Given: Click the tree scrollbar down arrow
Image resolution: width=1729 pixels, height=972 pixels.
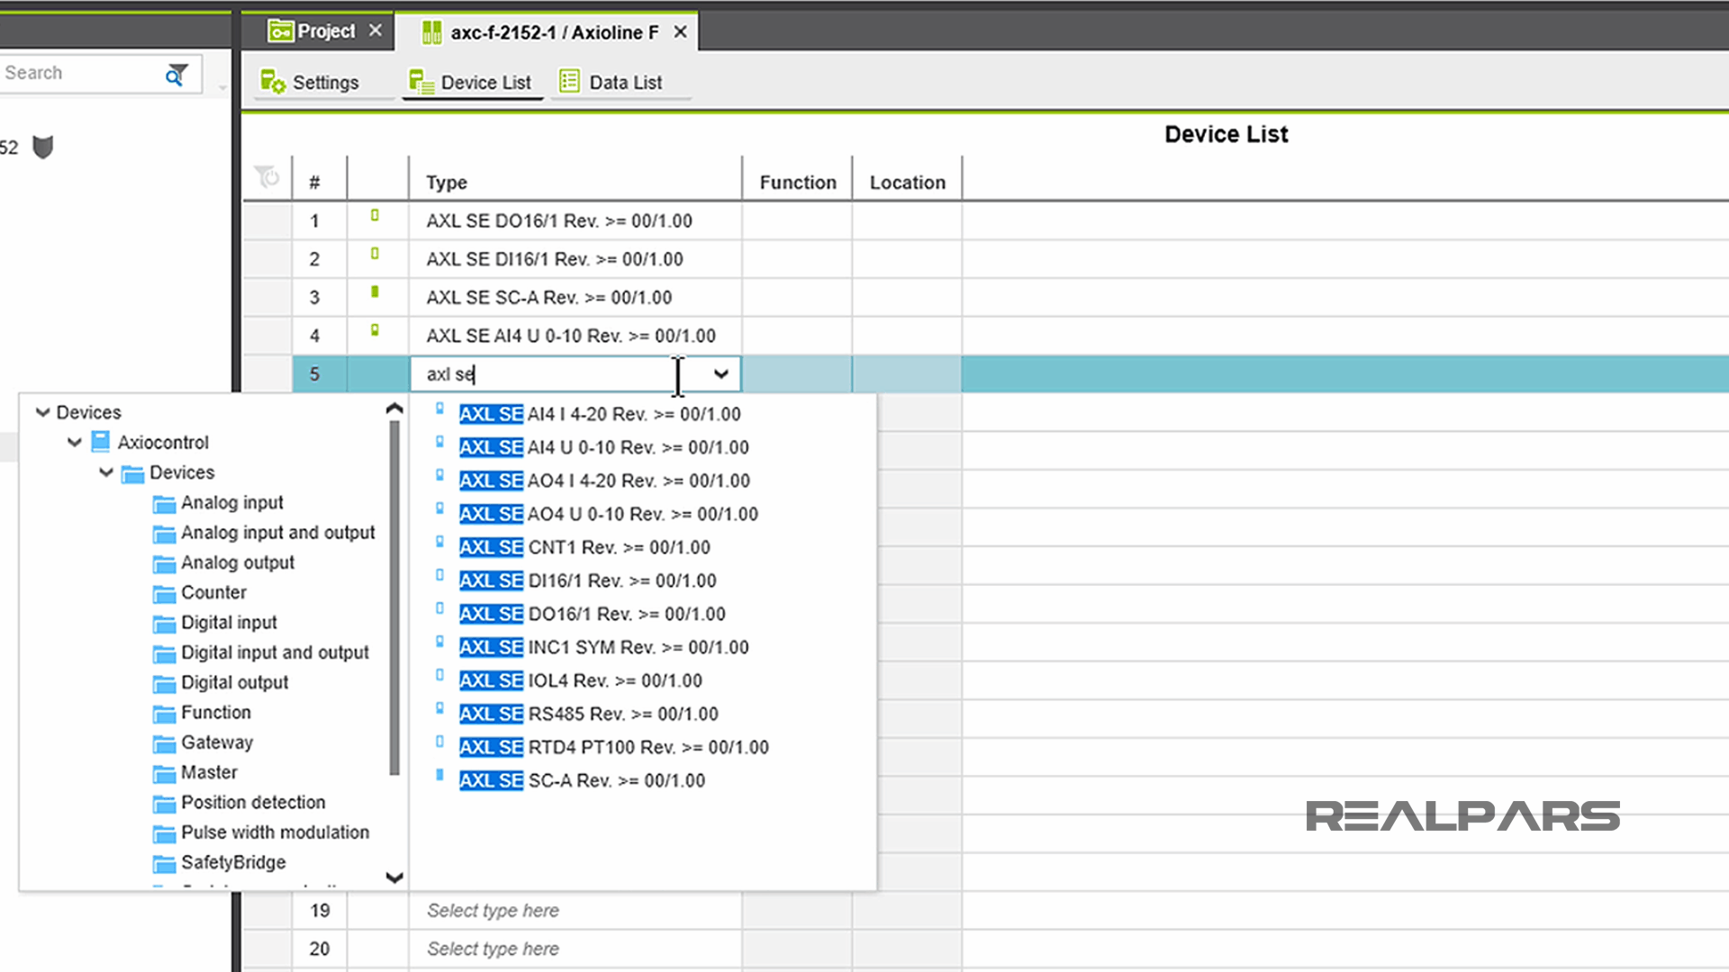Looking at the screenshot, I should (394, 877).
